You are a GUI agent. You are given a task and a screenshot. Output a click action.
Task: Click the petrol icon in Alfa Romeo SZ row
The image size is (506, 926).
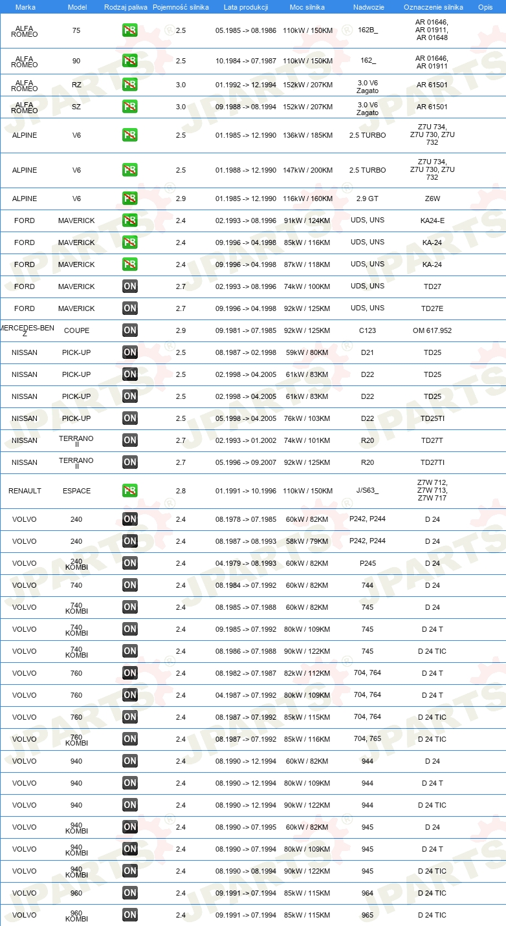[129, 107]
